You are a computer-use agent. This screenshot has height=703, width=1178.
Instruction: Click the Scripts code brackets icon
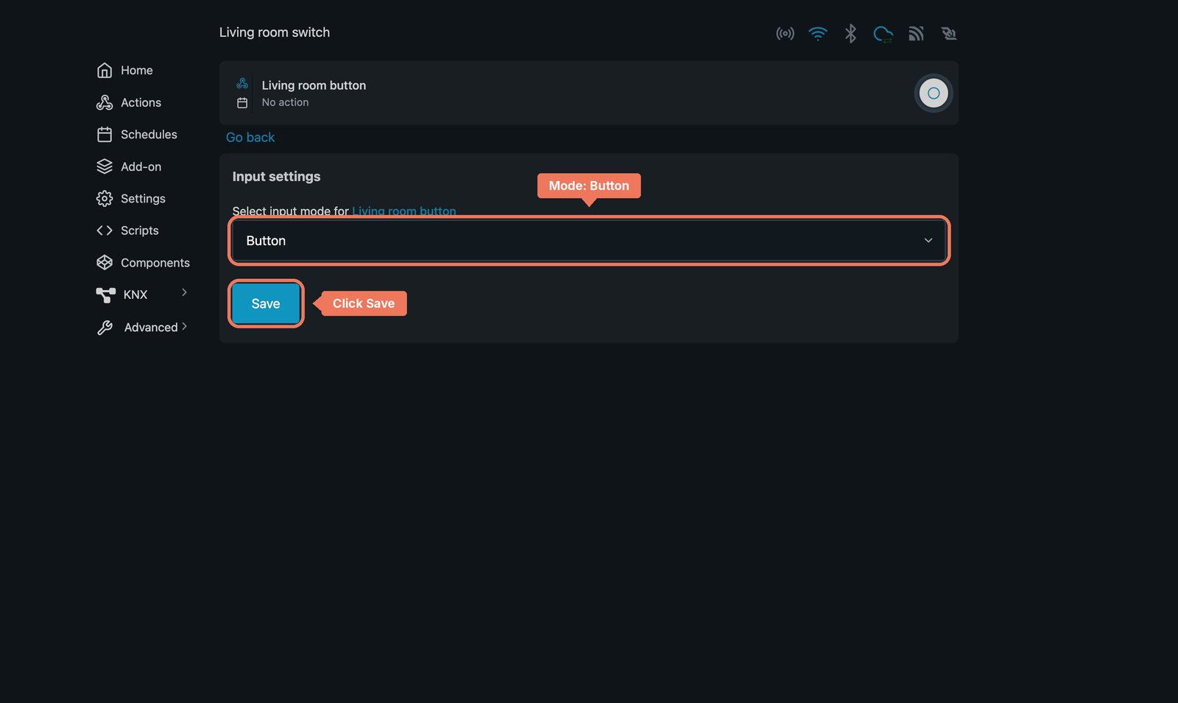coord(105,230)
